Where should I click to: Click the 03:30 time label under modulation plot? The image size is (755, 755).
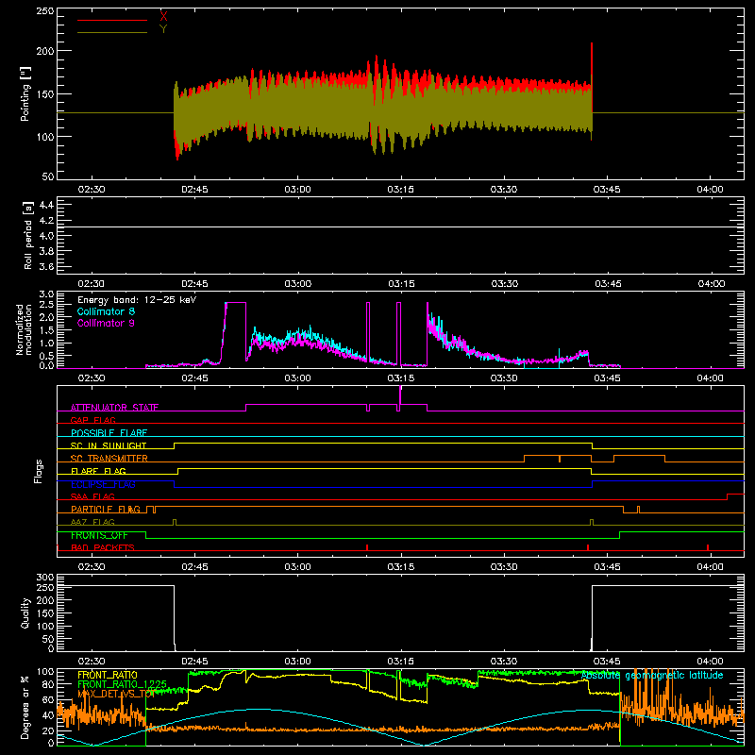click(504, 378)
